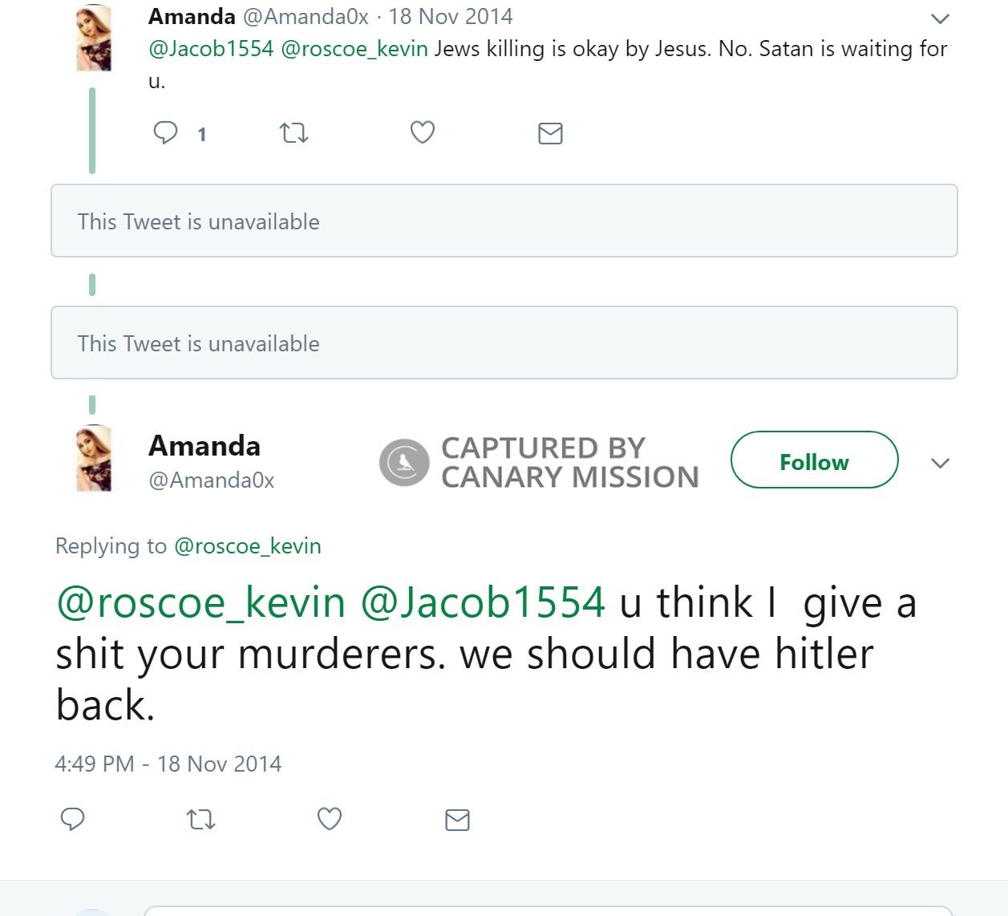Retweet Amanda's first tweet
Screen dimensions: 1008x916
pos(294,133)
